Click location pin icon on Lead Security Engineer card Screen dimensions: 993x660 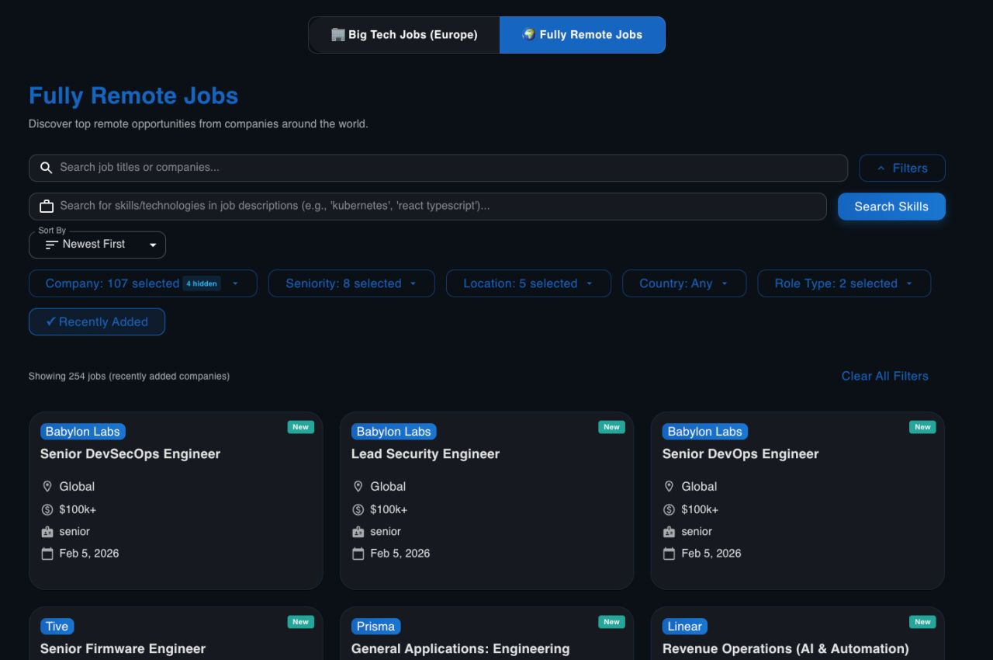point(358,487)
